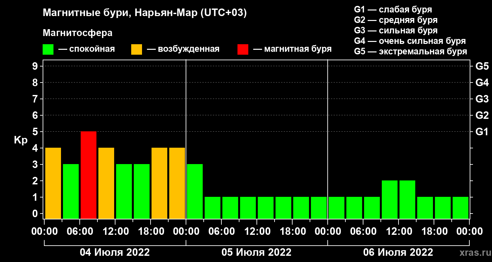Image resolution: width=492 pixels, height=262 pixels.
Task: Click the '12:00' time label for 05 July
Action: (257, 232)
